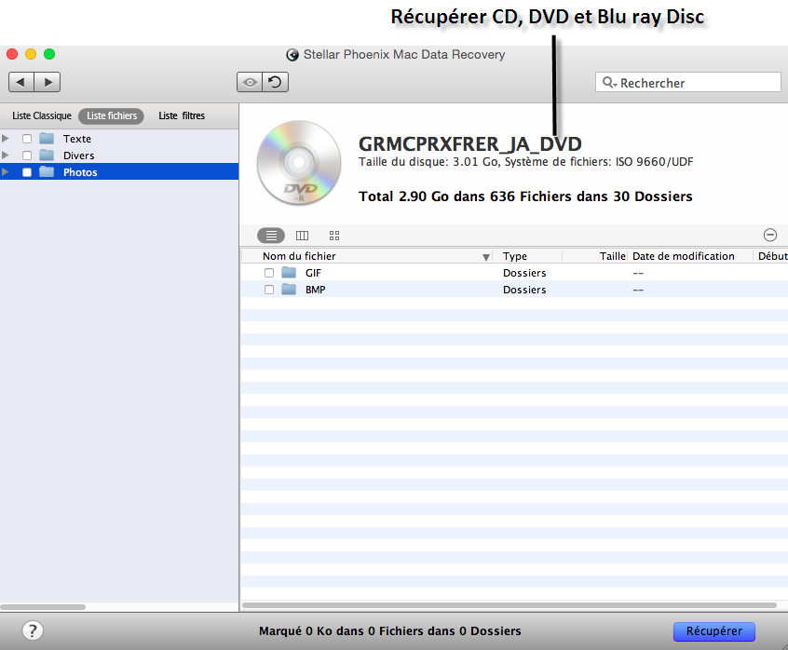Click the GRMCPRXFRER_JA_DVD disc title

[469, 144]
